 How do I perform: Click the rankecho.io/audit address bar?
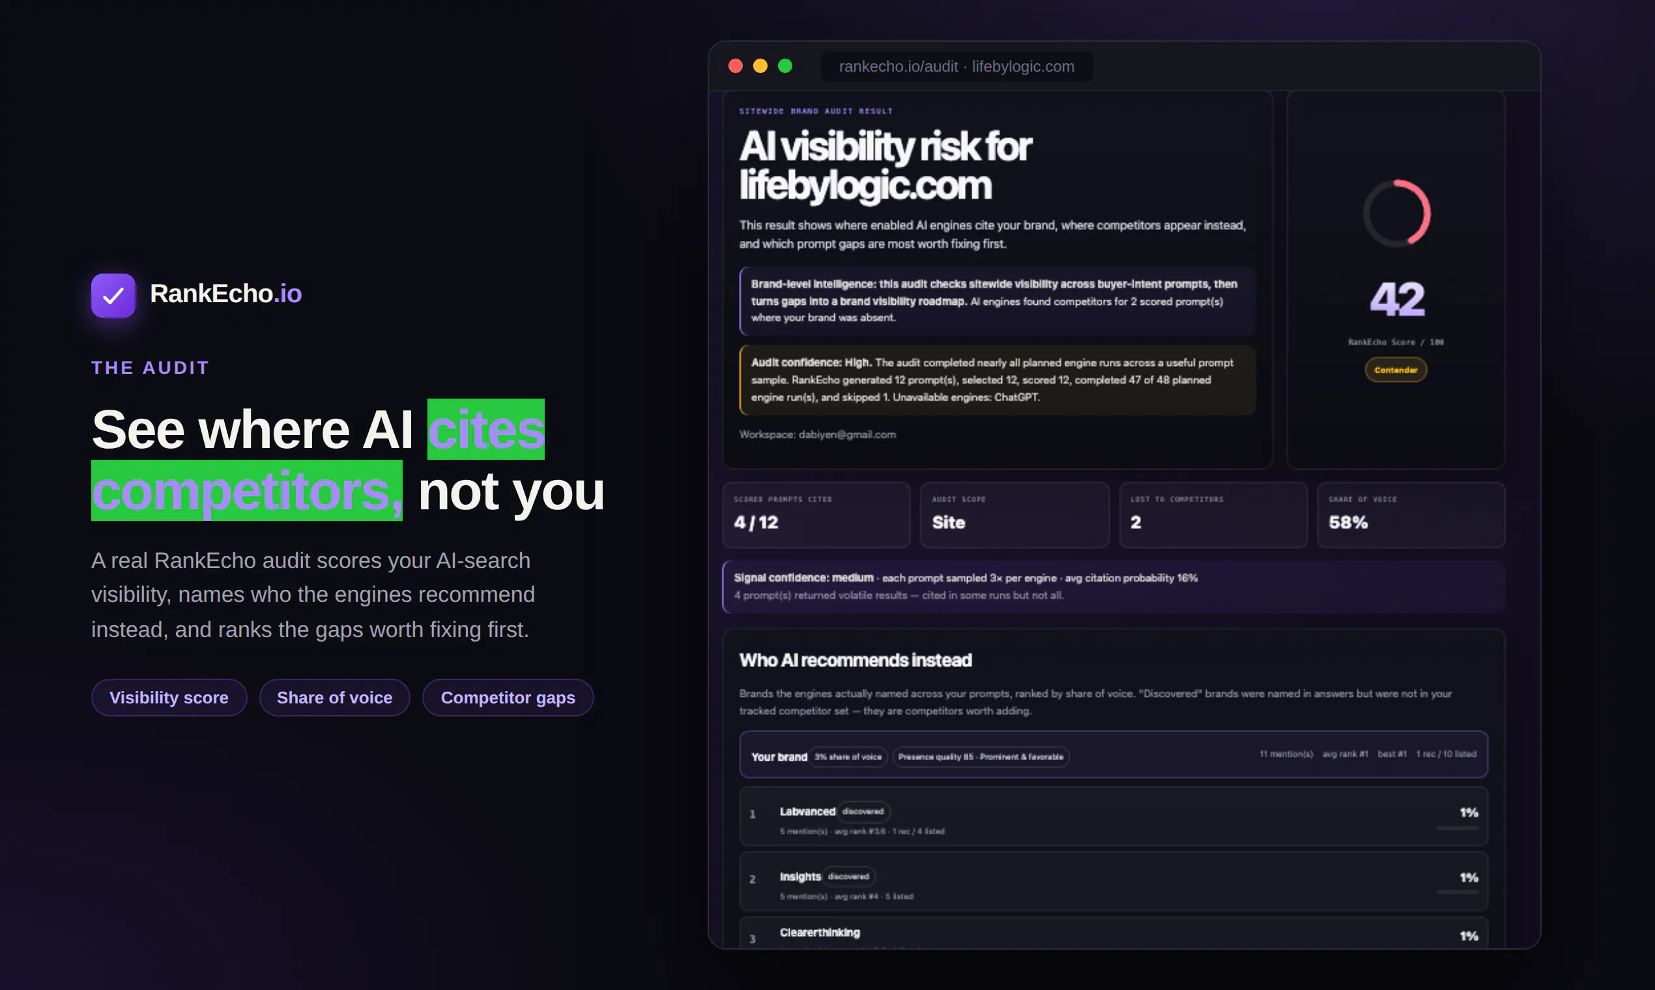957,66
